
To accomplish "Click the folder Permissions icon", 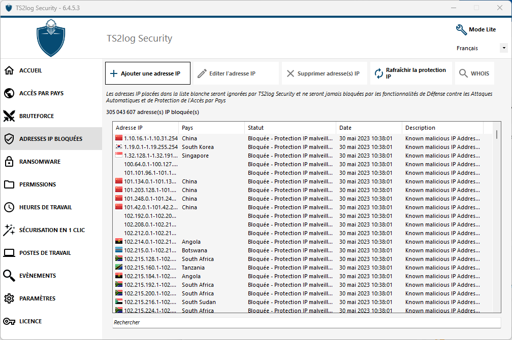I will pos(9,184).
